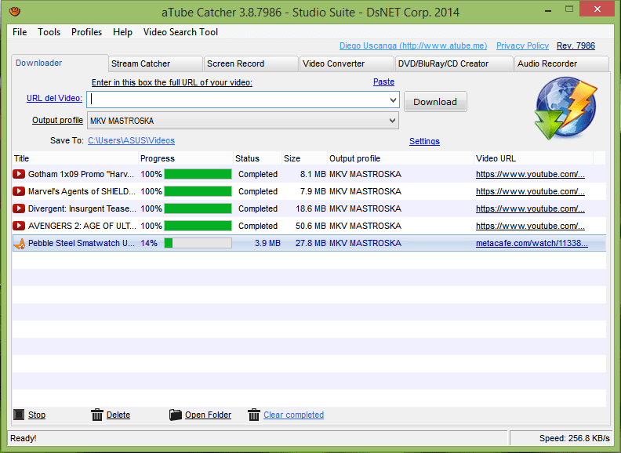Click the Gotham 1x09 Promo full progress bar
The height and width of the screenshot is (453, 621).
(198, 174)
